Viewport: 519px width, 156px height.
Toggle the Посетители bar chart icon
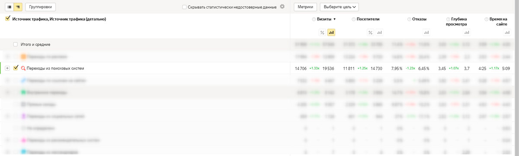pos(379,32)
